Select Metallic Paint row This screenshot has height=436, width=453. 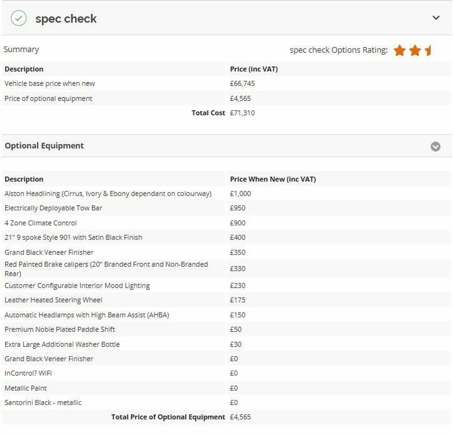tap(226, 388)
